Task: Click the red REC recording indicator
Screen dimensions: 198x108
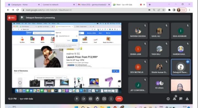Action: 12,18
